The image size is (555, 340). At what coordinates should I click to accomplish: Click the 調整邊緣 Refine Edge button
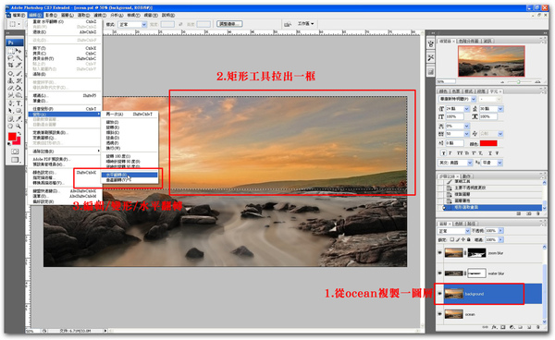(x=229, y=24)
